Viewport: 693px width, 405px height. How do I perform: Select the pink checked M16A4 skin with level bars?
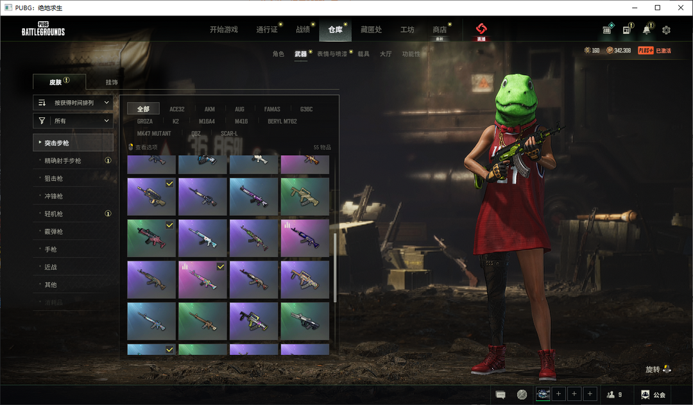pyautogui.click(x=202, y=279)
